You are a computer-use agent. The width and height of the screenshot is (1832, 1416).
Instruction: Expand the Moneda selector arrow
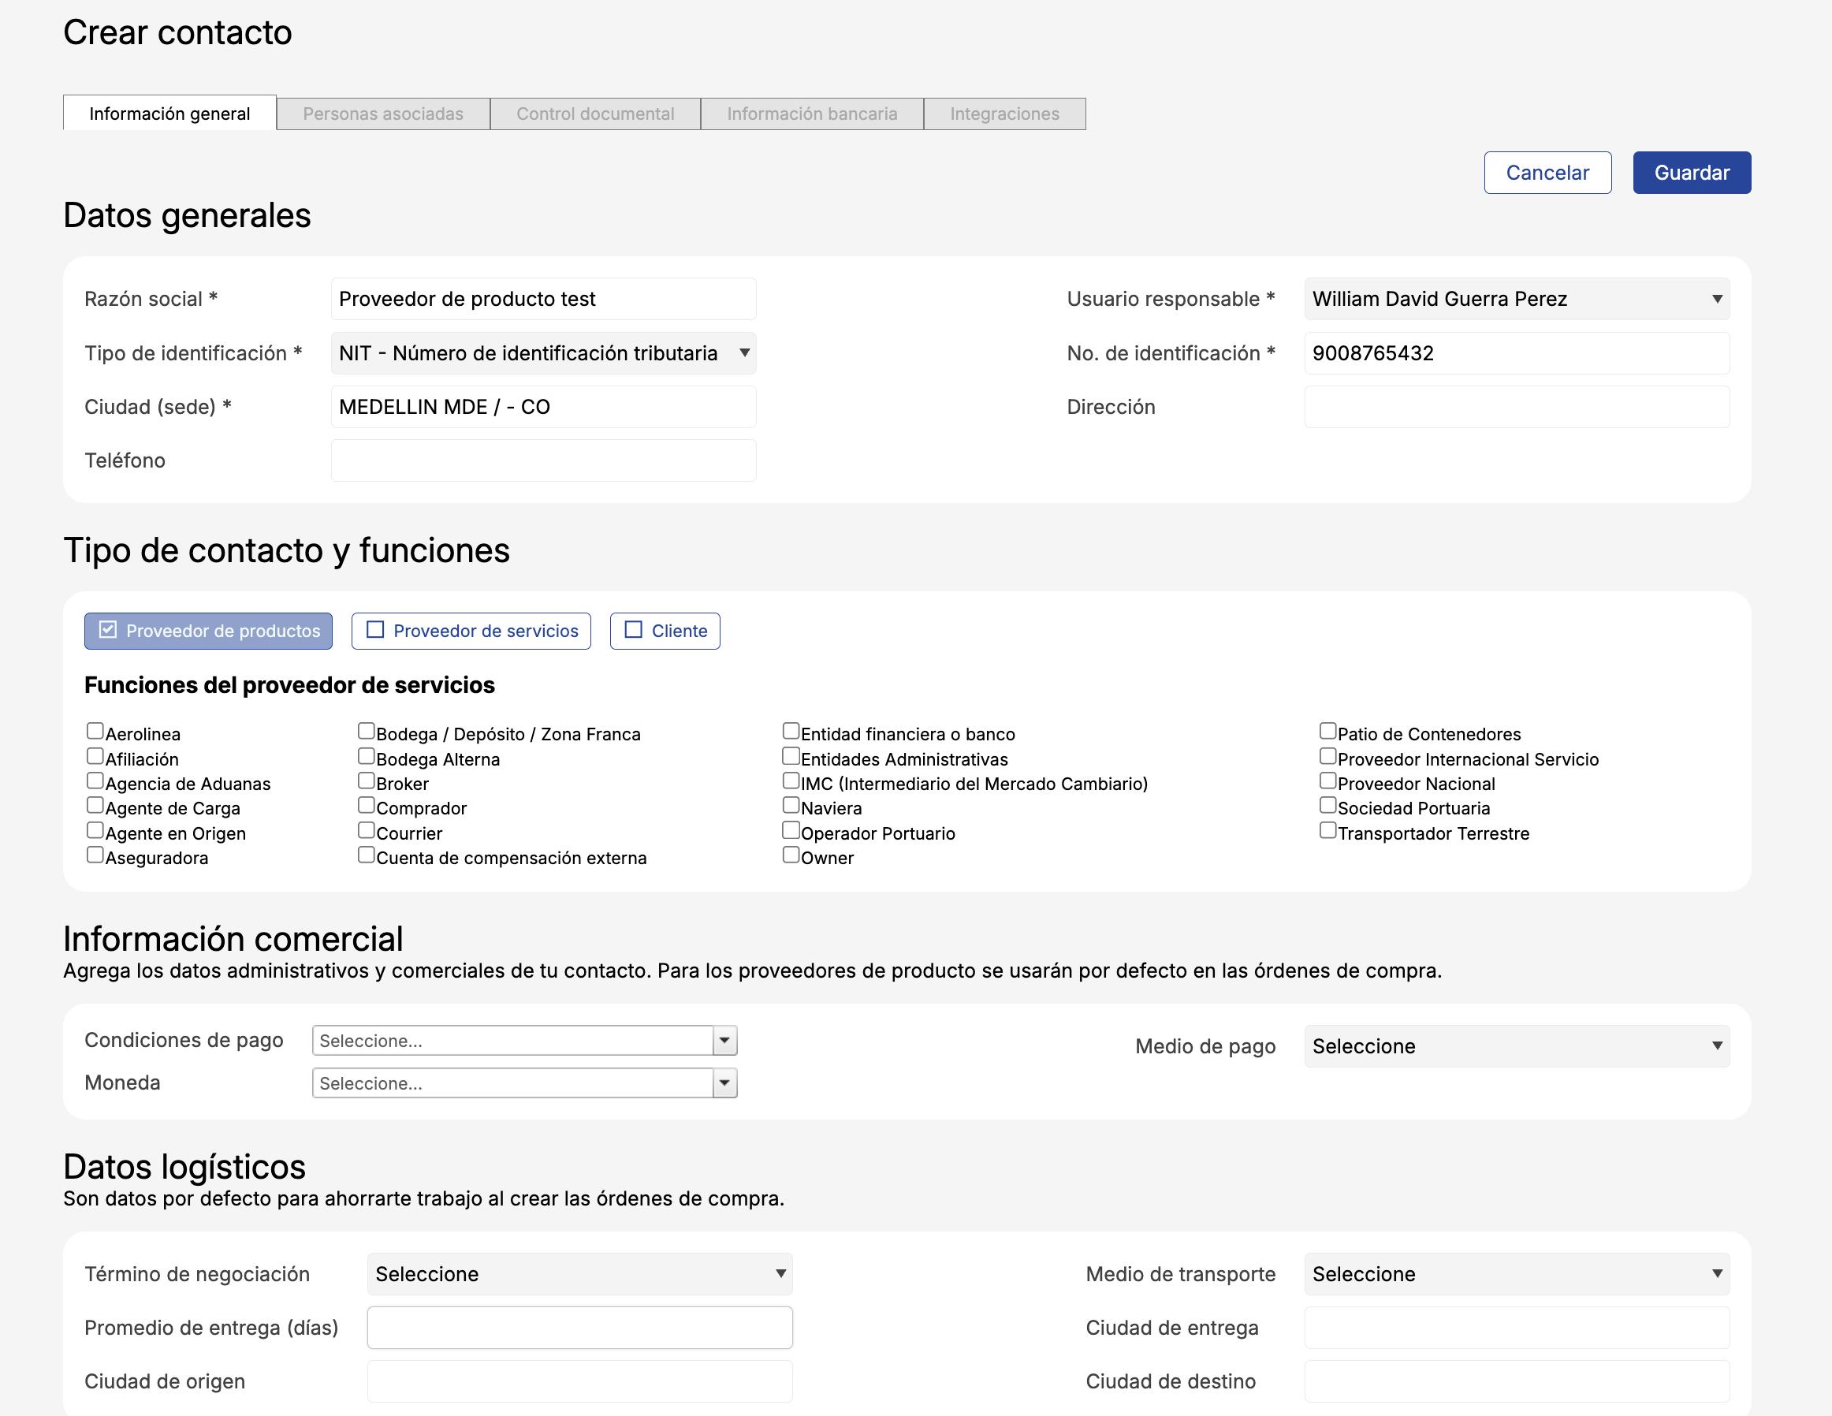724,1084
